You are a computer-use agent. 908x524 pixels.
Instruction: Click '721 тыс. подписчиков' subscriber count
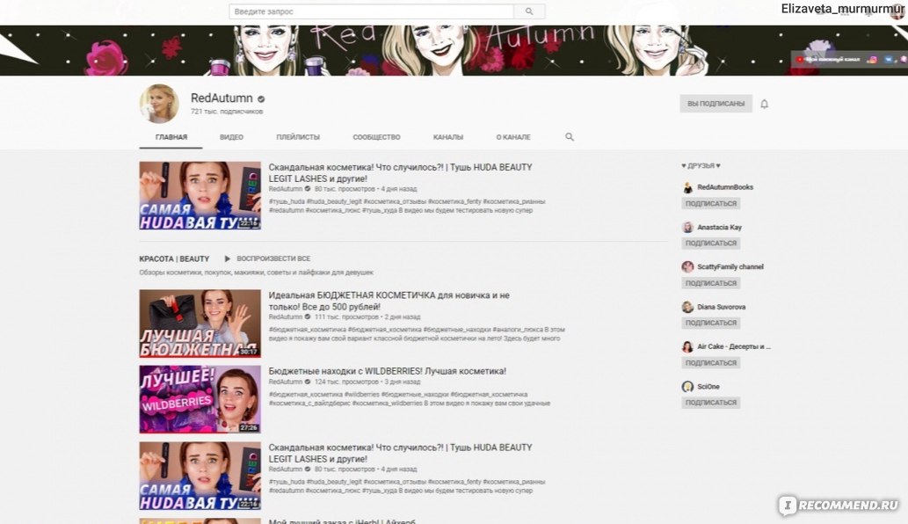227,112
